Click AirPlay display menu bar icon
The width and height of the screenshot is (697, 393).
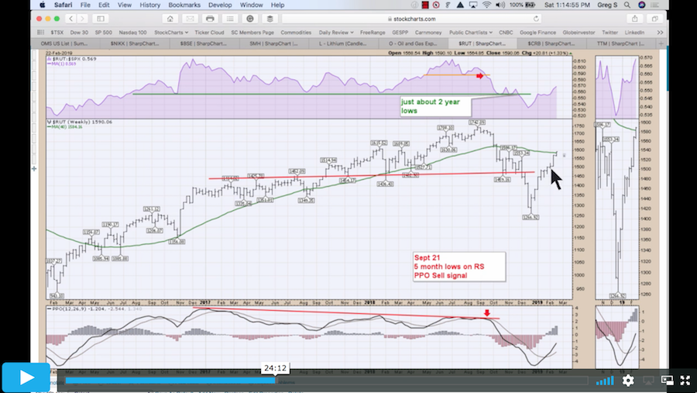(x=473, y=5)
